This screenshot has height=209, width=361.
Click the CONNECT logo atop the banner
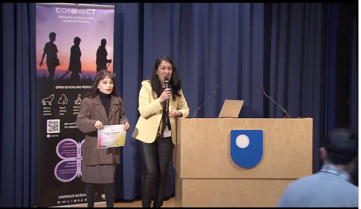(75, 10)
